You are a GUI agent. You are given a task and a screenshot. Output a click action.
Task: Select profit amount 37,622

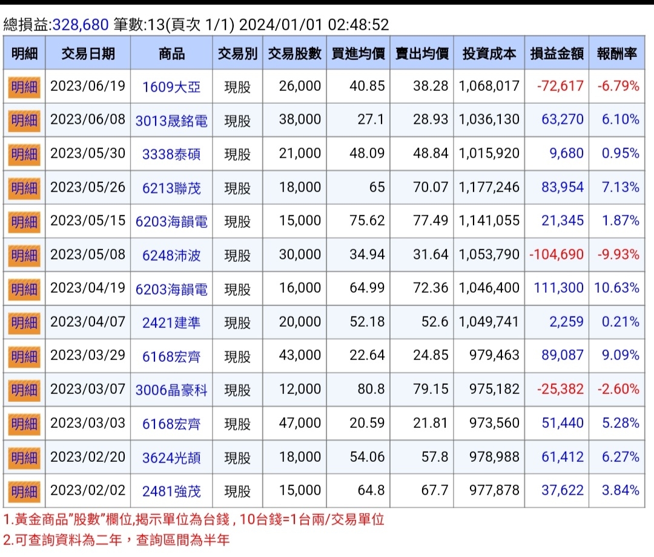coord(563,490)
